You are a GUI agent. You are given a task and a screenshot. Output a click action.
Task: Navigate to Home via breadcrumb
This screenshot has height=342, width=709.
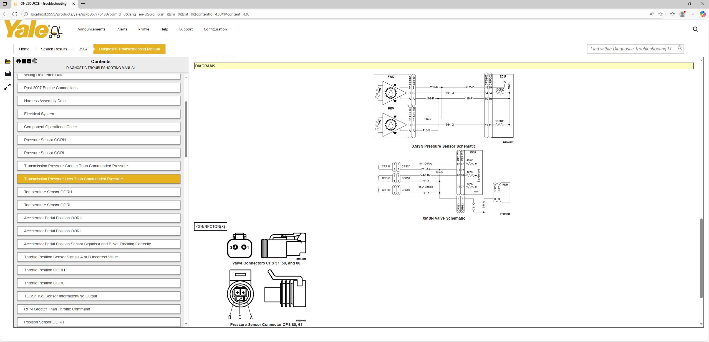(x=24, y=49)
